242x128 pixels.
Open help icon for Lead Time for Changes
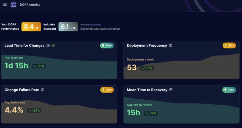point(48,46)
